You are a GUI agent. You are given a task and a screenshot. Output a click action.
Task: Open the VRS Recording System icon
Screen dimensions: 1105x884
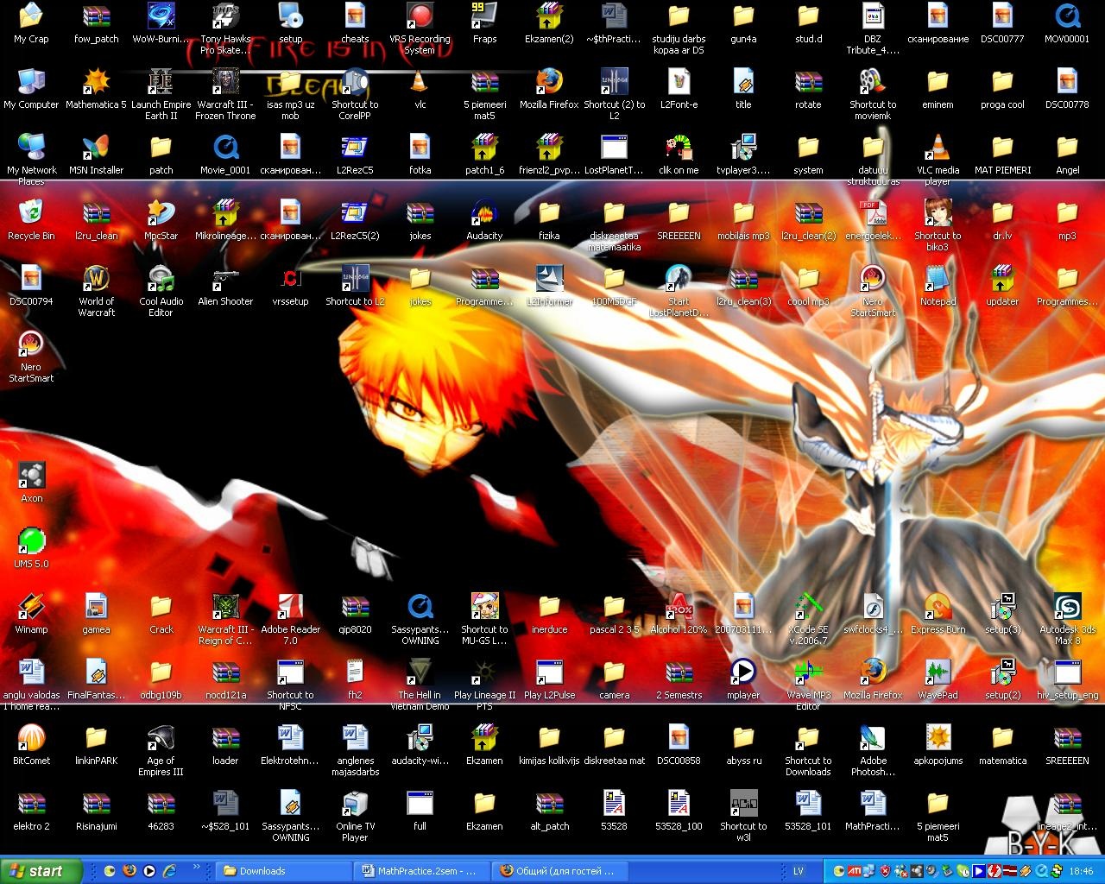pos(420,16)
